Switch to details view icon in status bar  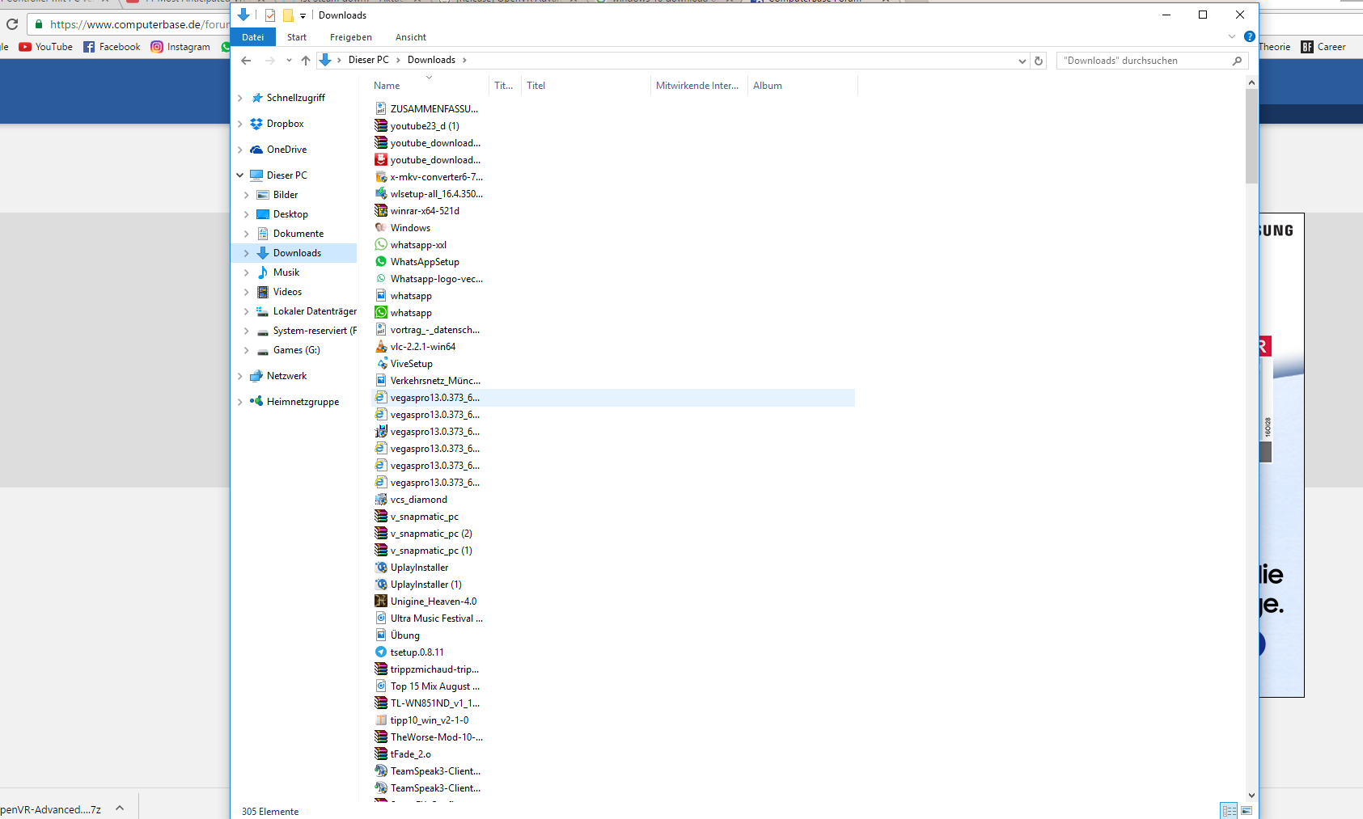tap(1229, 811)
